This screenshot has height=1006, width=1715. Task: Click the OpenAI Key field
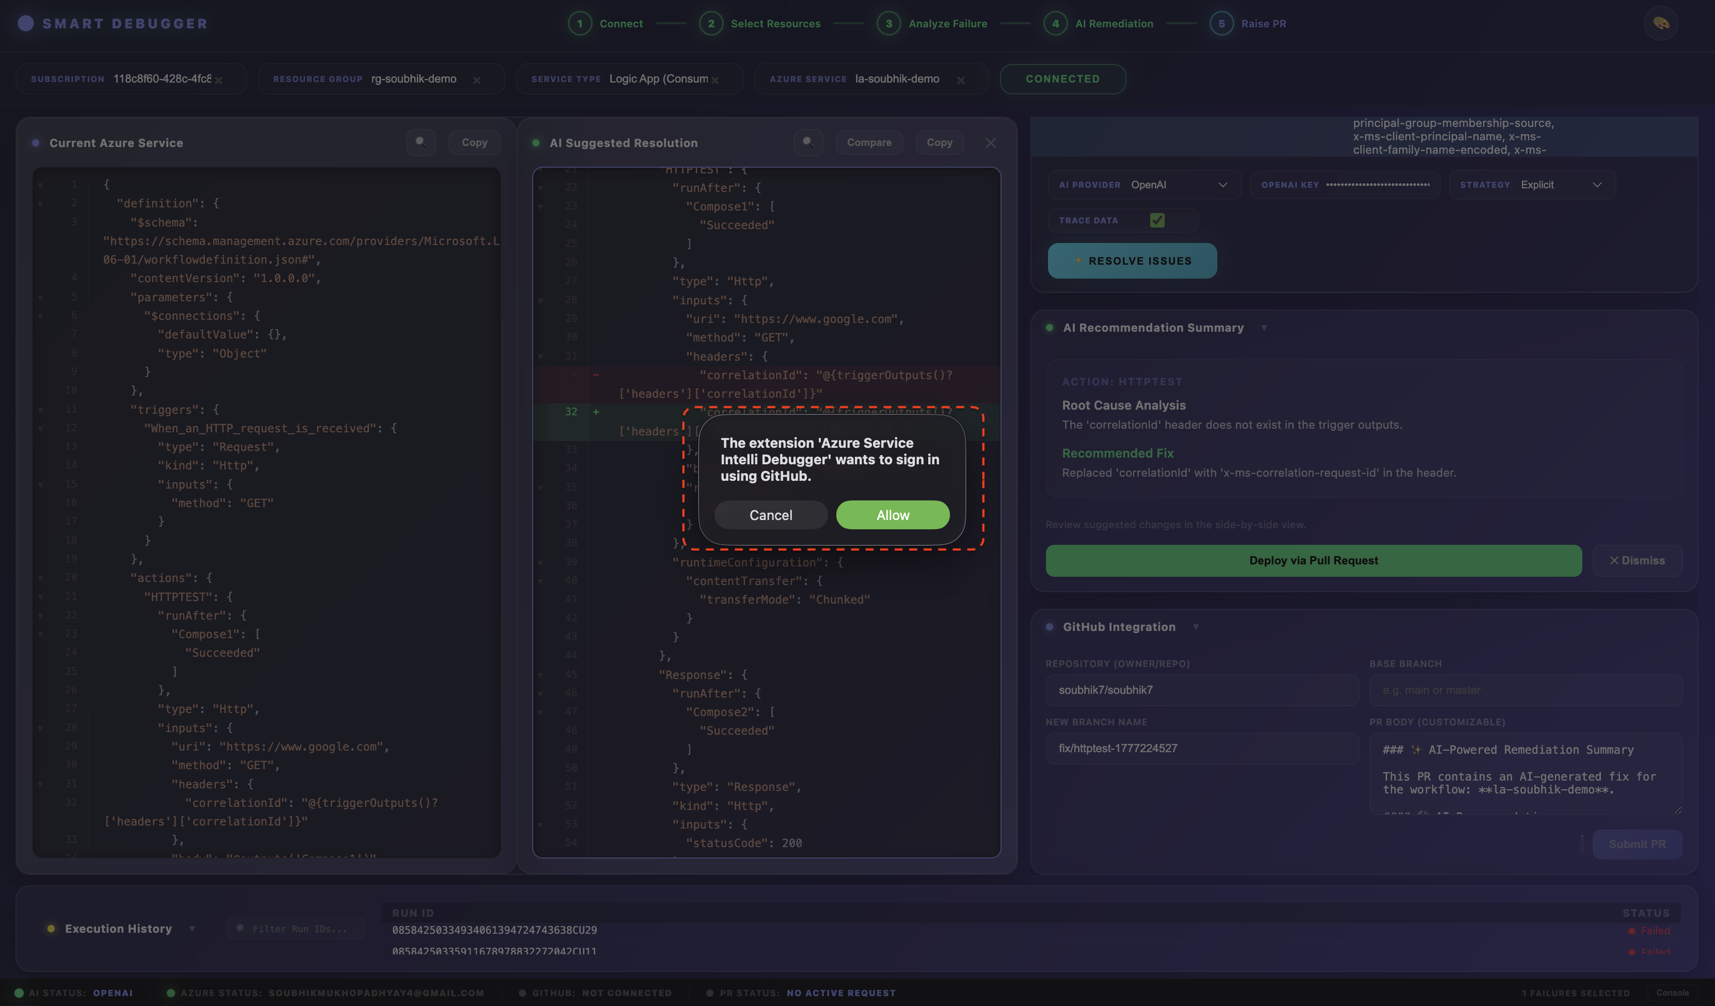click(1345, 184)
